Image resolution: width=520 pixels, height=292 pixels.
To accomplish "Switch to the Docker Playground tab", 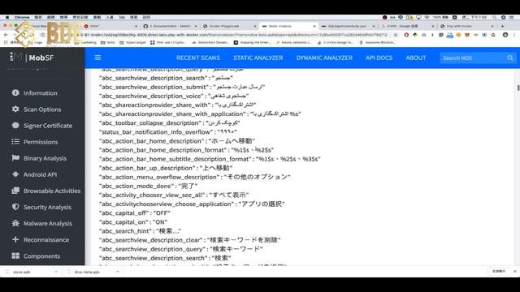I will pos(230,26).
